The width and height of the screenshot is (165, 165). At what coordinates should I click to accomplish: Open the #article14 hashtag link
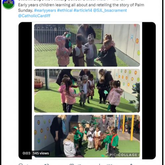83,10
